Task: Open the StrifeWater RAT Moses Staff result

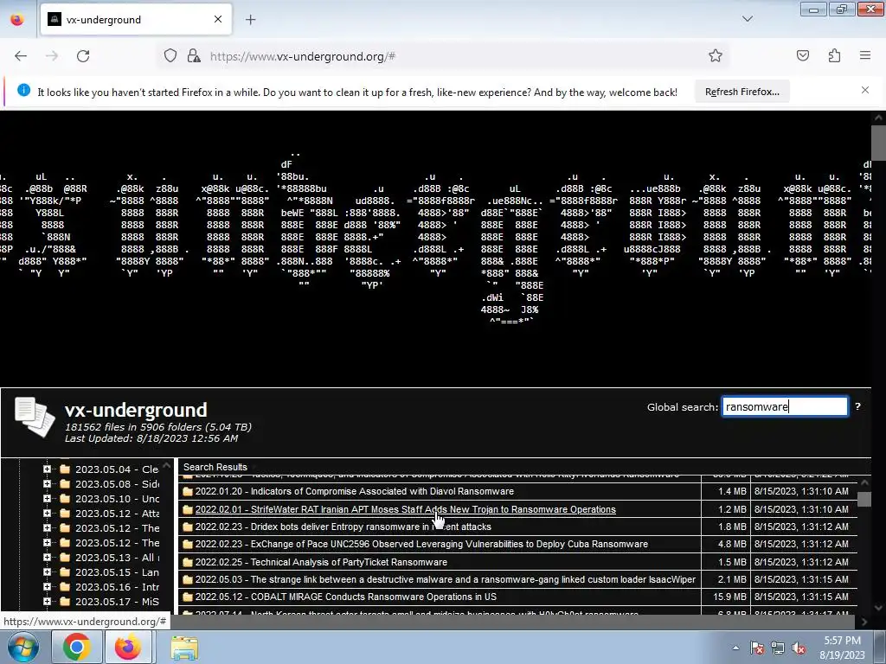Action: (x=405, y=509)
